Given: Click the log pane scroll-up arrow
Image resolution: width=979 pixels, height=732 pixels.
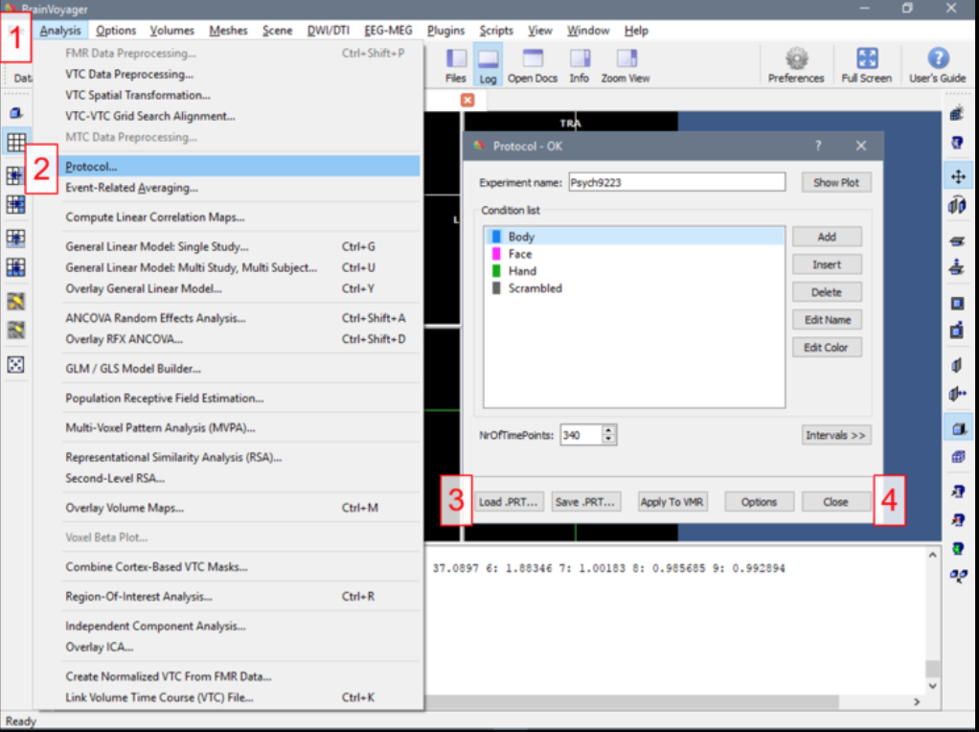Looking at the screenshot, I should (932, 556).
